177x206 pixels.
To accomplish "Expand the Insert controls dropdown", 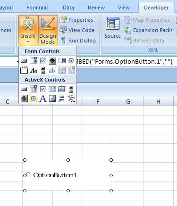I will pyautogui.click(x=28, y=30).
